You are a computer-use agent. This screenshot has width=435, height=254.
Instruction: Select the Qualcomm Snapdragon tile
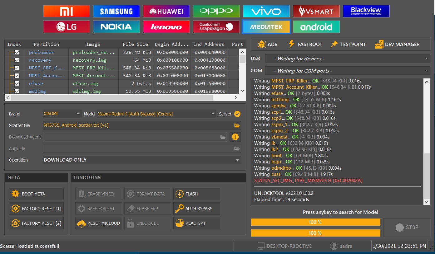[x=216, y=27]
